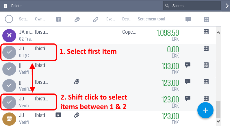Click paperclip attachment on the last 123.00 row
230x126 pixels.
[77, 115]
